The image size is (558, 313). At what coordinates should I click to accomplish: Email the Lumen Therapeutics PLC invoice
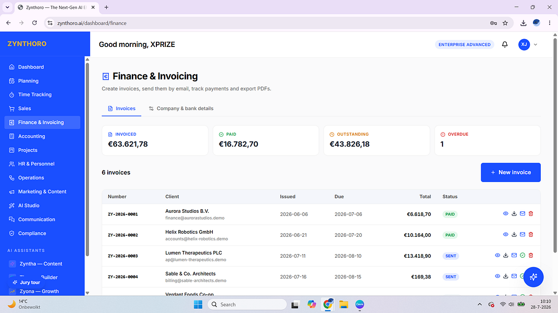[x=514, y=256]
